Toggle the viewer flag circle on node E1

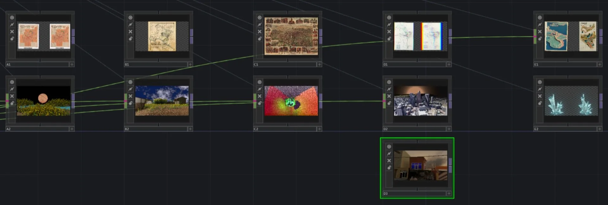click(540, 18)
